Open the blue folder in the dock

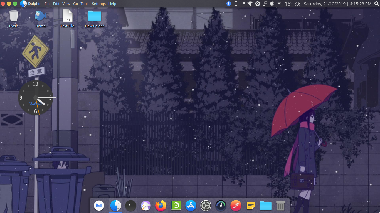(x=266, y=206)
